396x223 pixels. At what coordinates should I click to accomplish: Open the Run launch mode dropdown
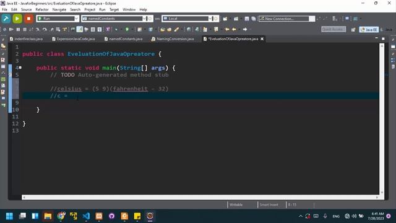pyautogui.click(x=76, y=19)
